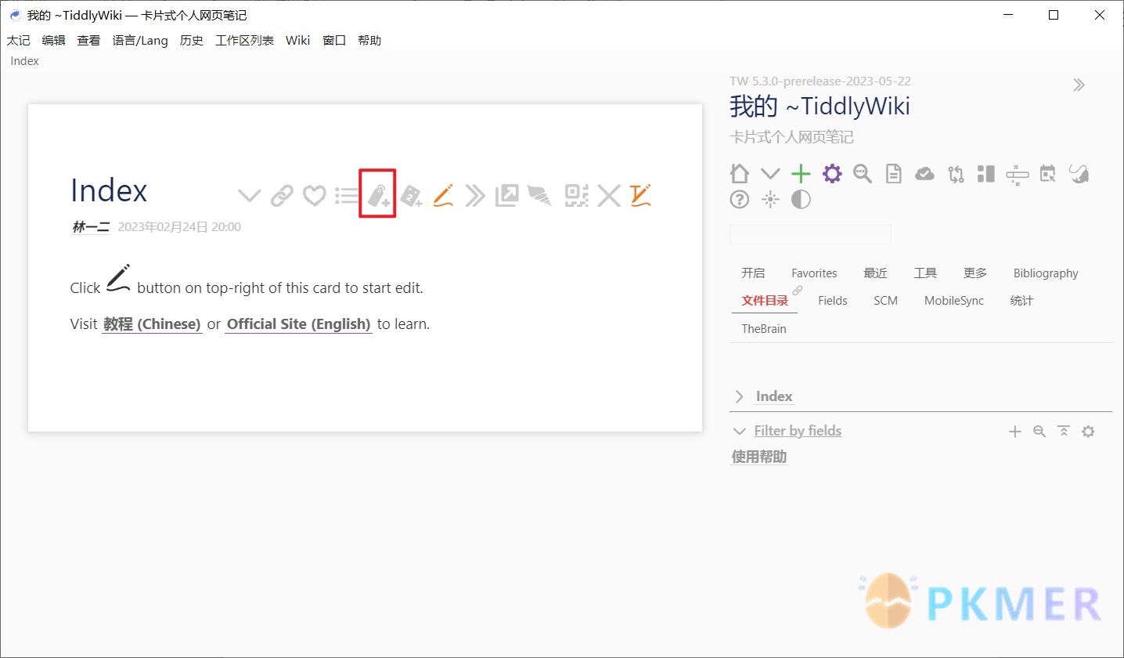Click small link icon beside 文件目录 tab

(x=798, y=291)
